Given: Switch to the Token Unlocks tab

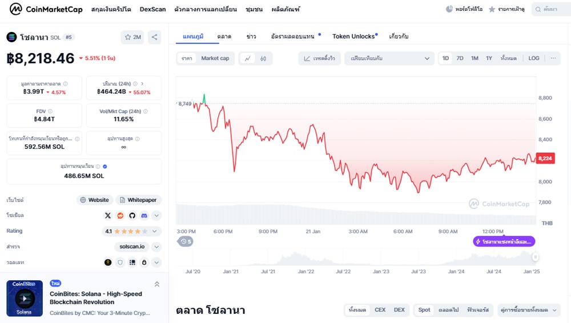Looking at the screenshot, I should (x=353, y=36).
